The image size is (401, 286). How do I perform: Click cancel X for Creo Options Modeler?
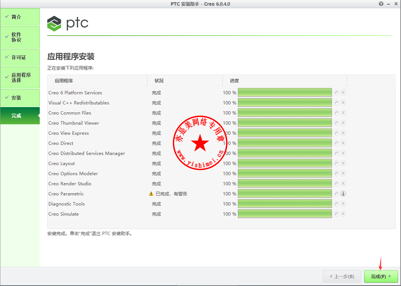[x=343, y=173]
